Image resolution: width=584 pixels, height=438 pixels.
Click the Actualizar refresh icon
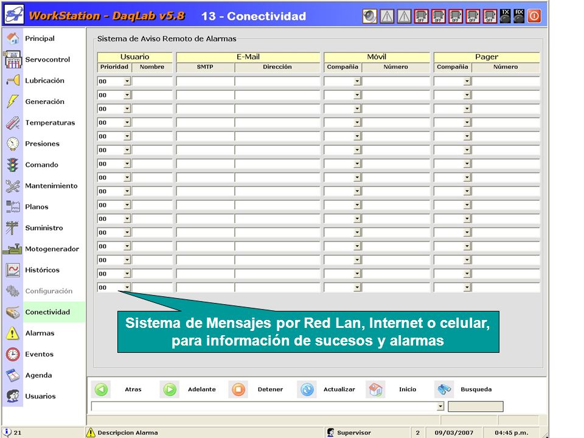[x=307, y=389]
